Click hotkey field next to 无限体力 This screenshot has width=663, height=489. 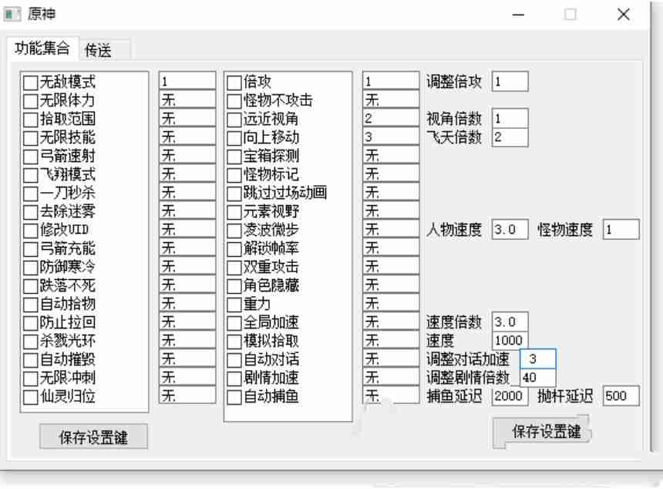(x=187, y=99)
